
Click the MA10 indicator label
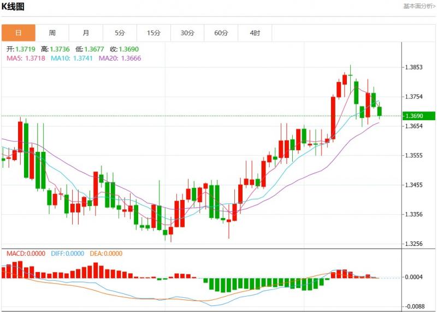(x=72, y=58)
